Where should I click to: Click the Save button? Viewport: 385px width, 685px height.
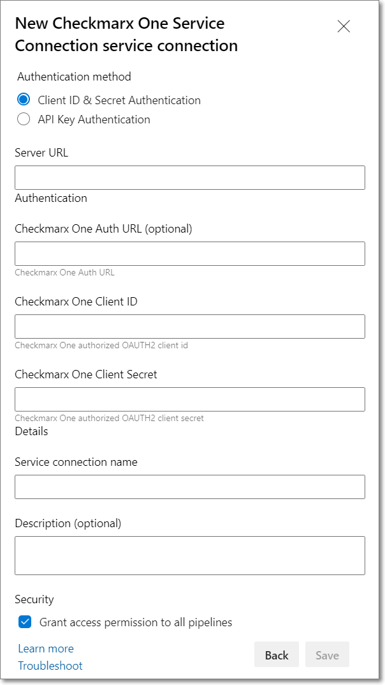click(x=327, y=655)
